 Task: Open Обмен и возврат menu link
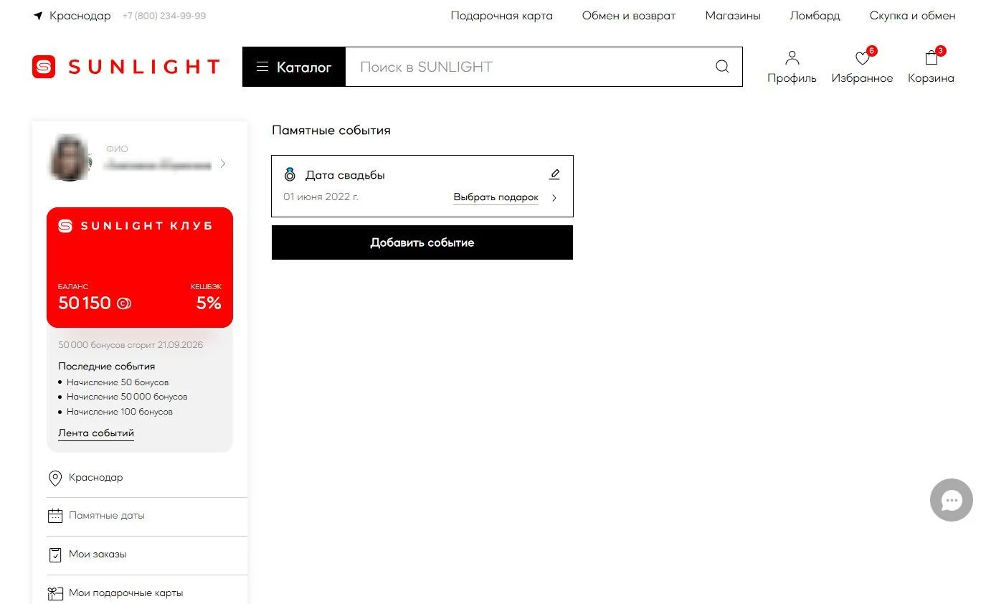(629, 16)
